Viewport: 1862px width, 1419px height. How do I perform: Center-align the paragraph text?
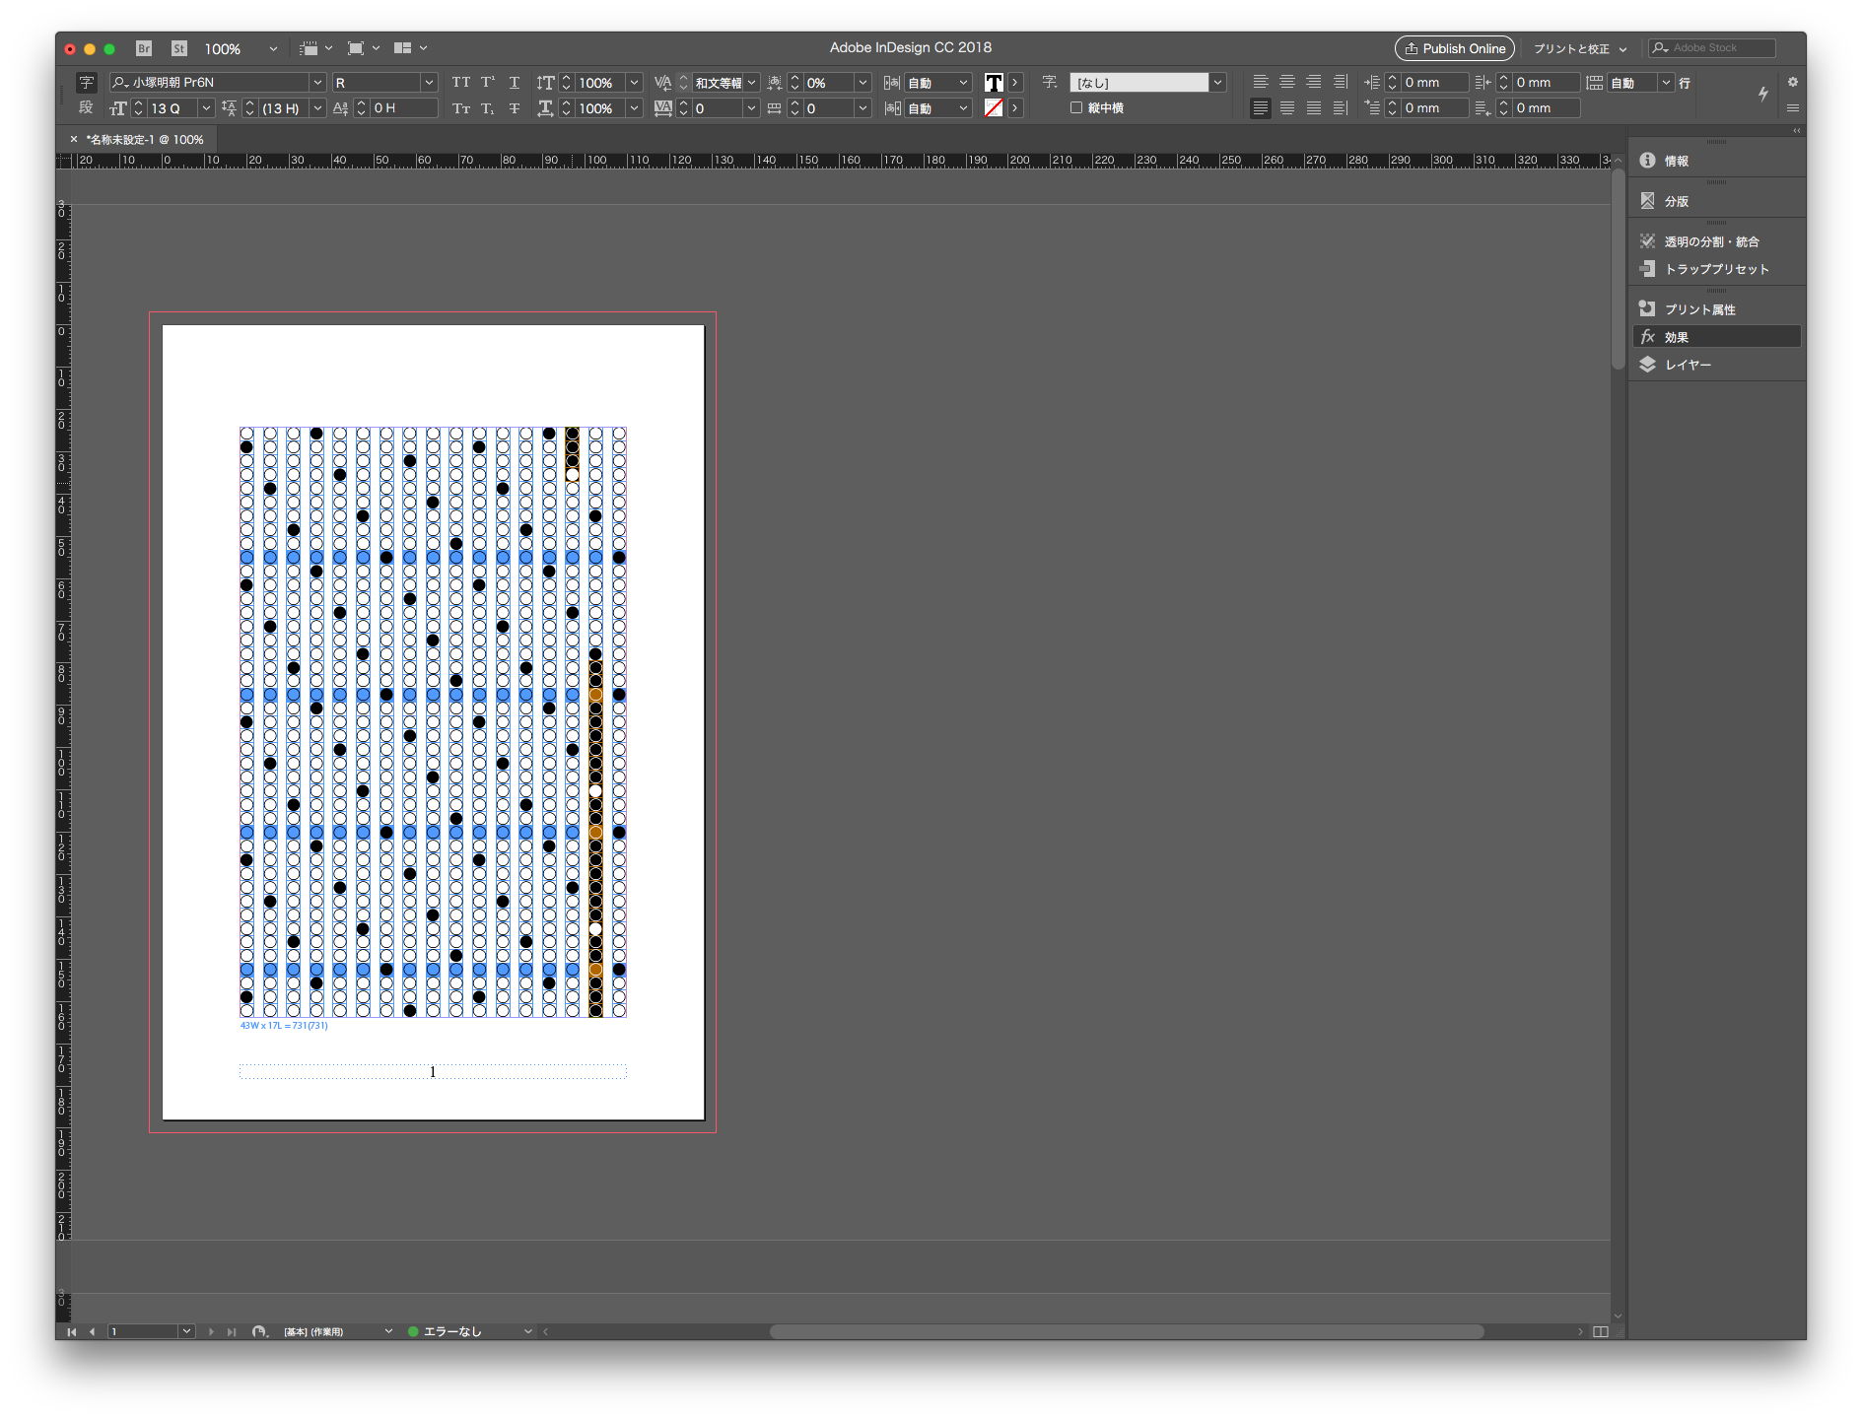tap(1287, 83)
